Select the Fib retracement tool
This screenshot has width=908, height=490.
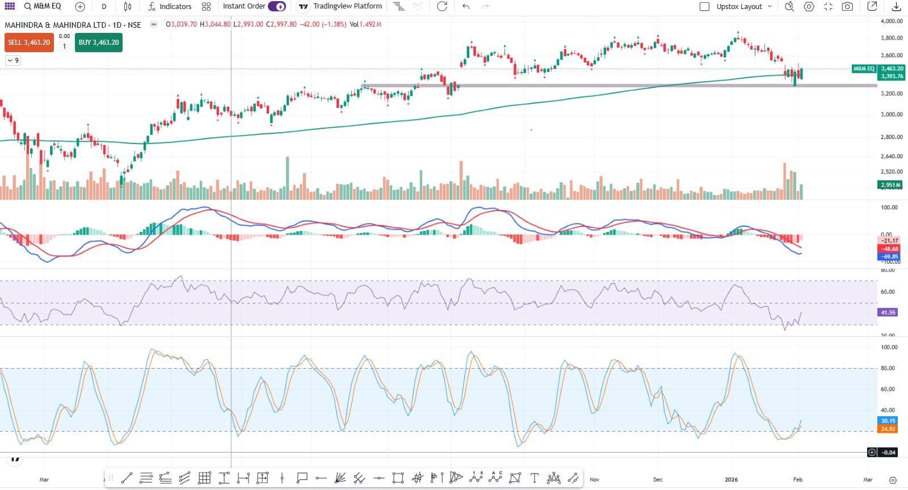click(x=165, y=478)
